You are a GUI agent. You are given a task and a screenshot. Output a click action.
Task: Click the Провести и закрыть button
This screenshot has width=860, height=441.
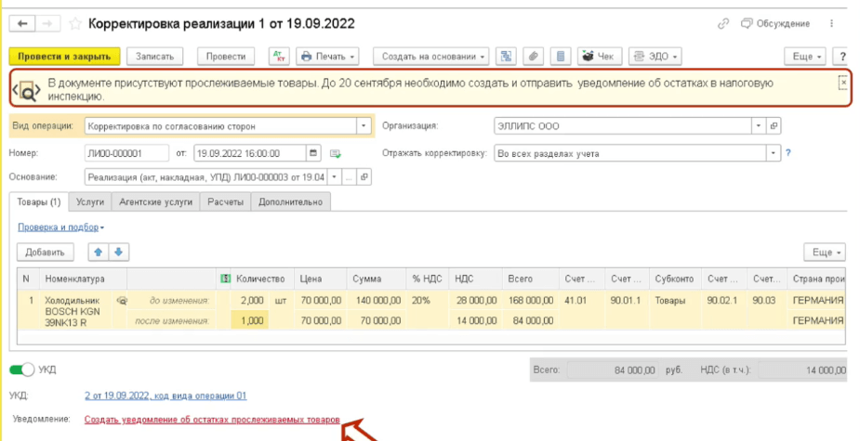click(65, 57)
